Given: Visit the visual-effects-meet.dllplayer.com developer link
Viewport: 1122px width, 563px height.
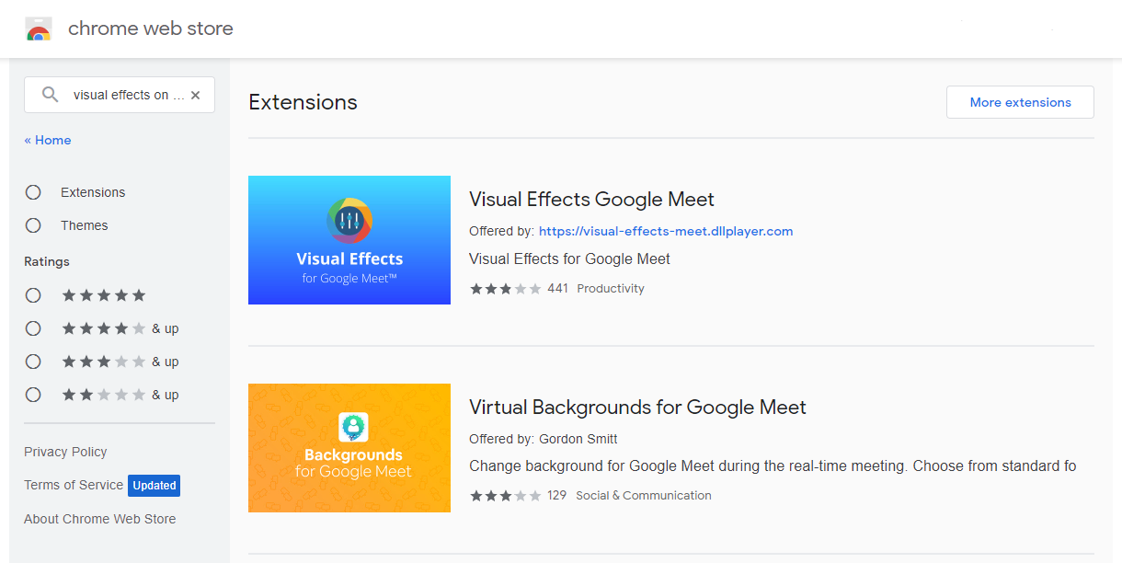Looking at the screenshot, I should (665, 231).
